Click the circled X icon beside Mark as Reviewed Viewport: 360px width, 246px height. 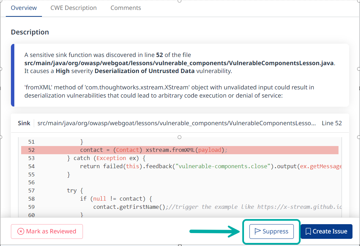click(x=21, y=231)
